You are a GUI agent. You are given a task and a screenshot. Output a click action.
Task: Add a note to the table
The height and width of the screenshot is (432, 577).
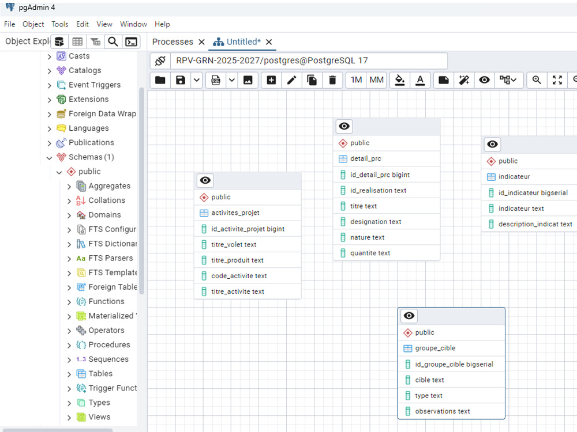point(443,80)
